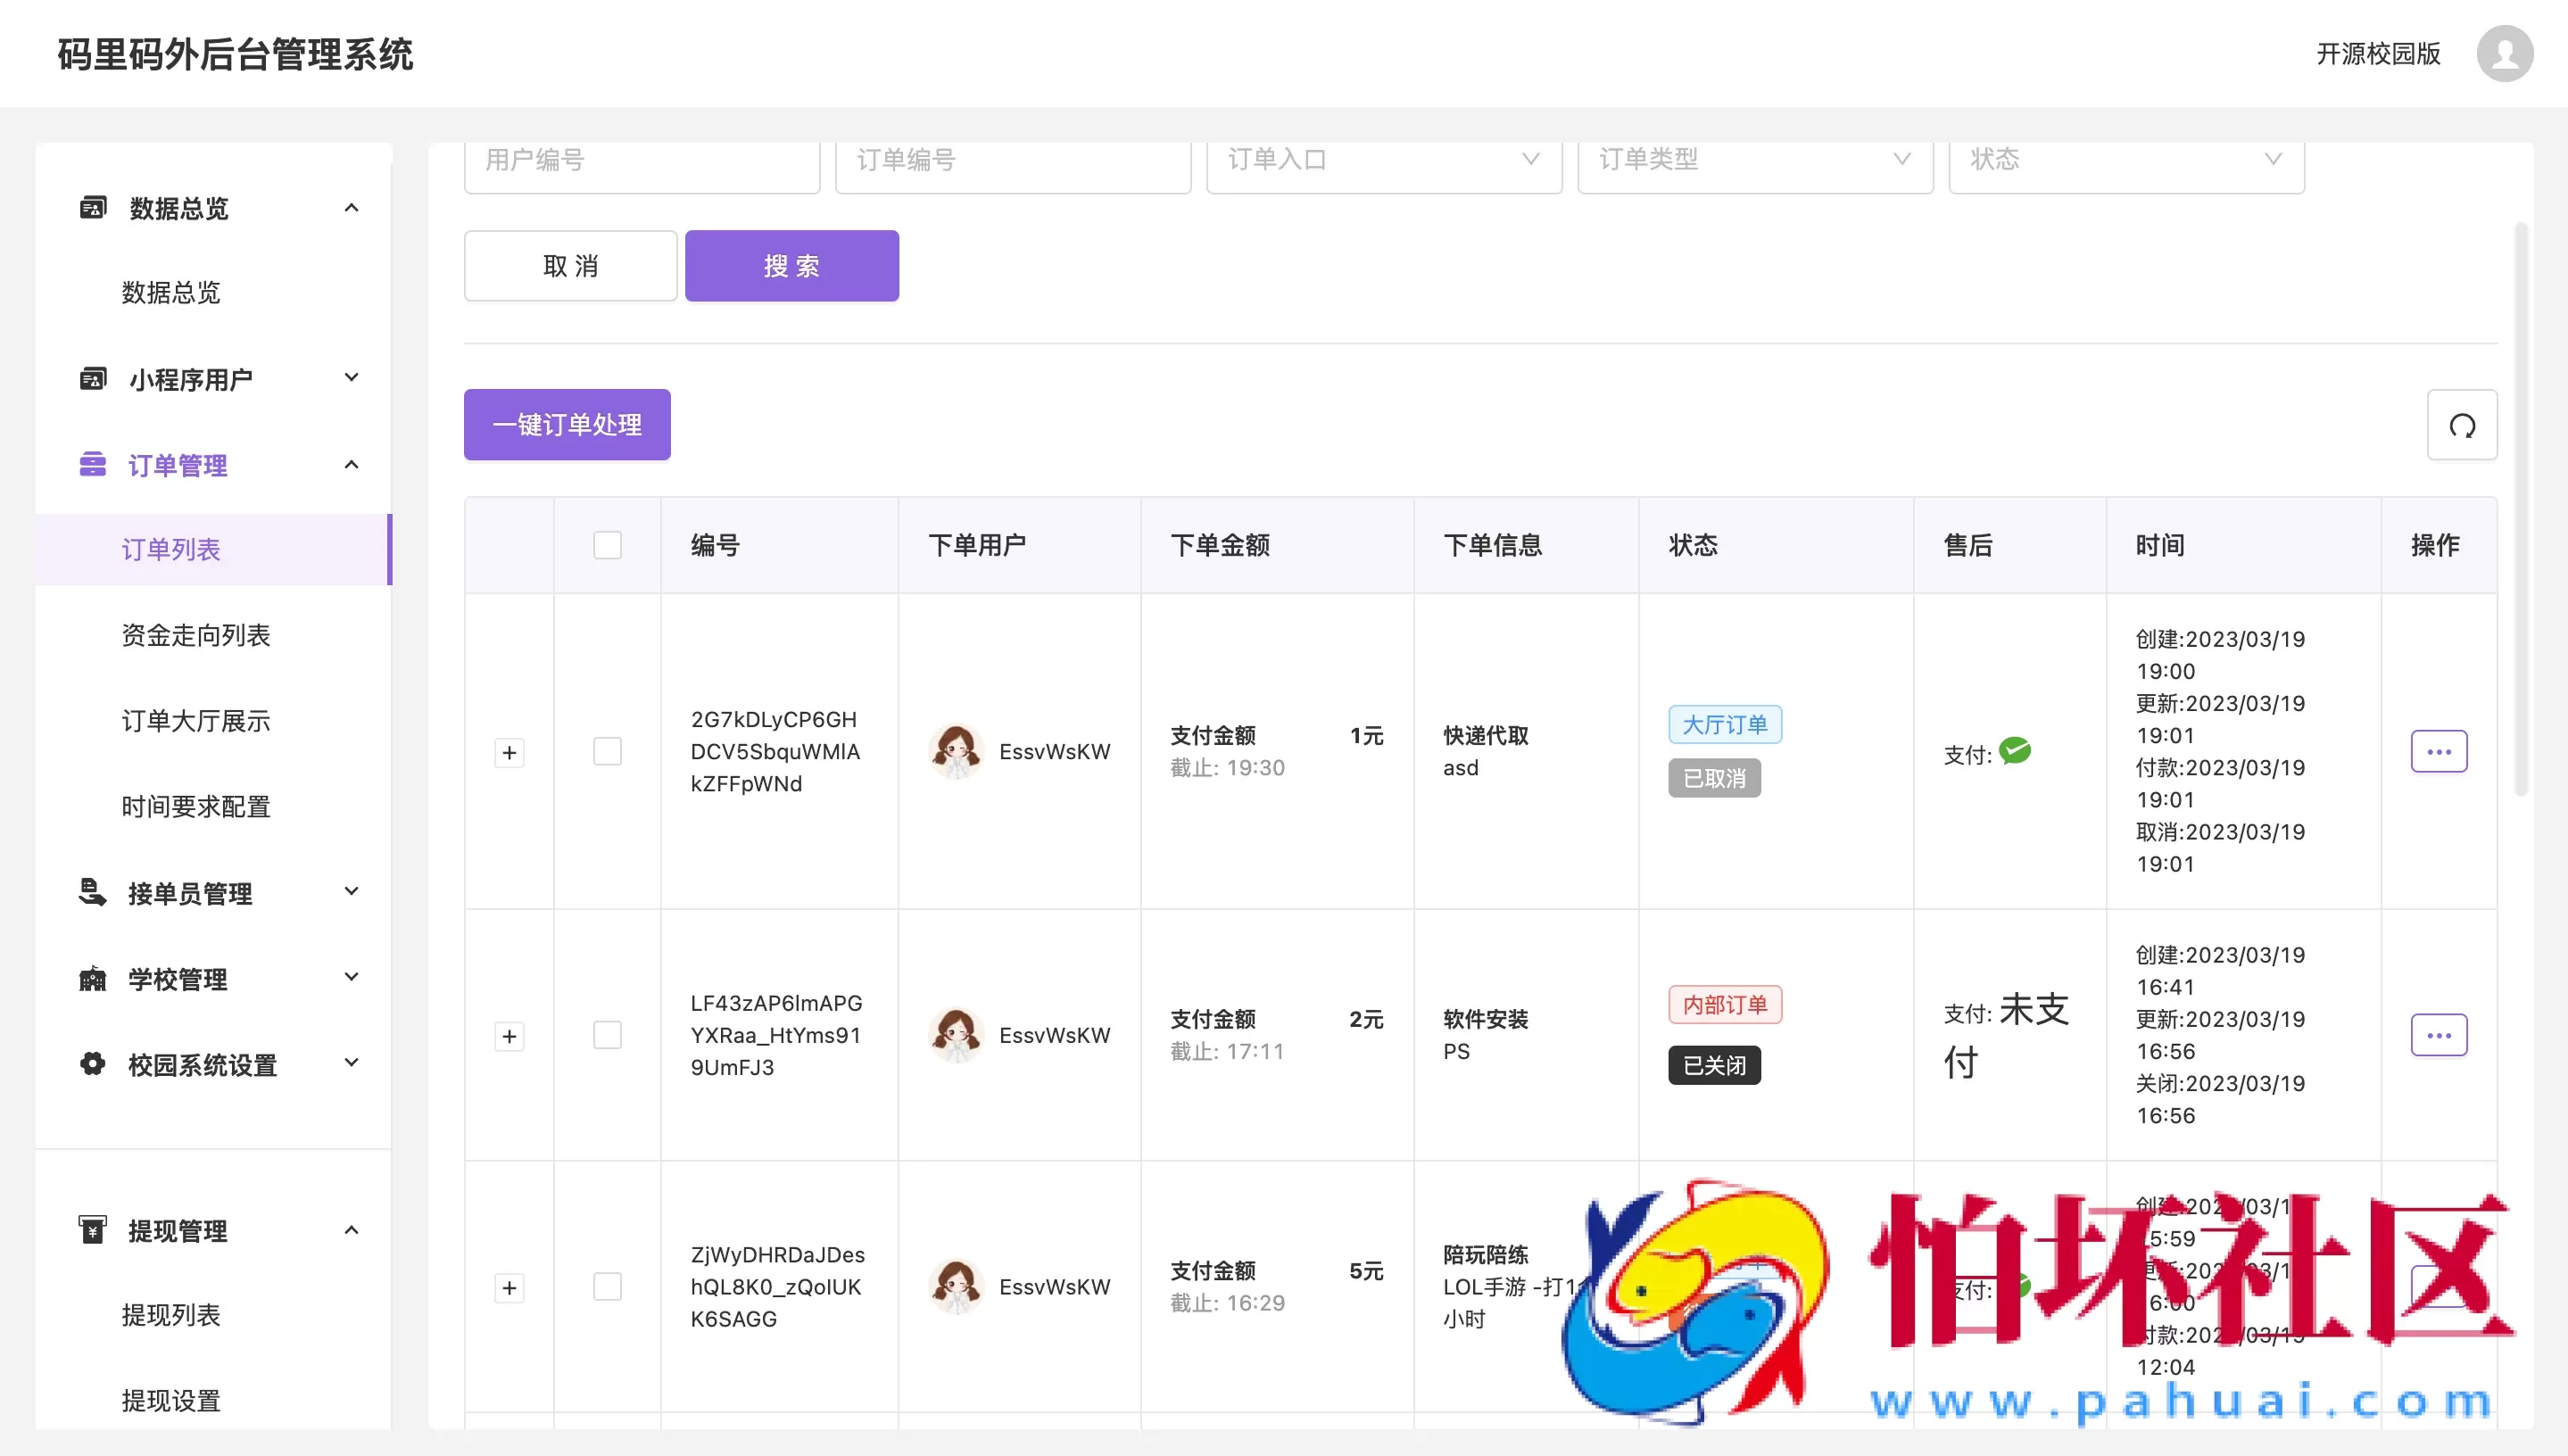Open the more actions menu for order 2G7kDLyCP6GH
The width and height of the screenshot is (2568, 1456).
pyautogui.click(x=2438, y=751)
